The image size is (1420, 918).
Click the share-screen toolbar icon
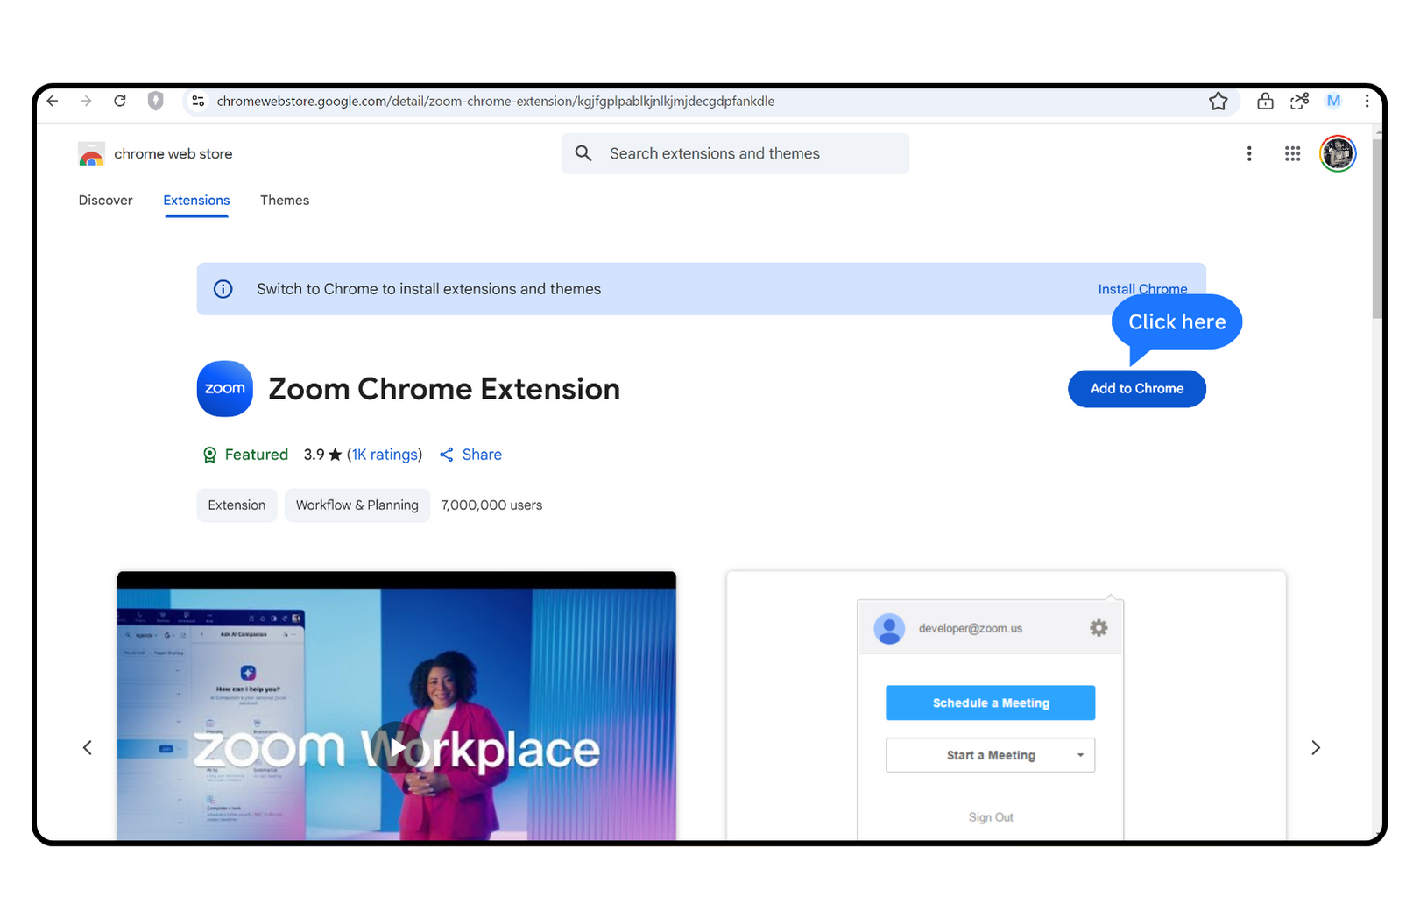point(1299,101)
